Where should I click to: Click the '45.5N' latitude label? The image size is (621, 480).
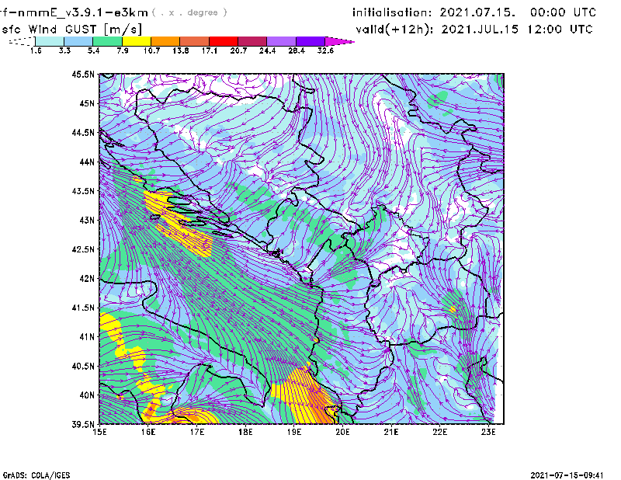[83, 74]
